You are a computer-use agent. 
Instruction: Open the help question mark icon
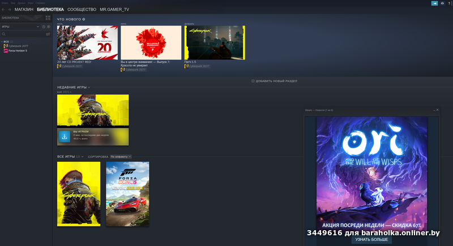click(x=450, y=3)
